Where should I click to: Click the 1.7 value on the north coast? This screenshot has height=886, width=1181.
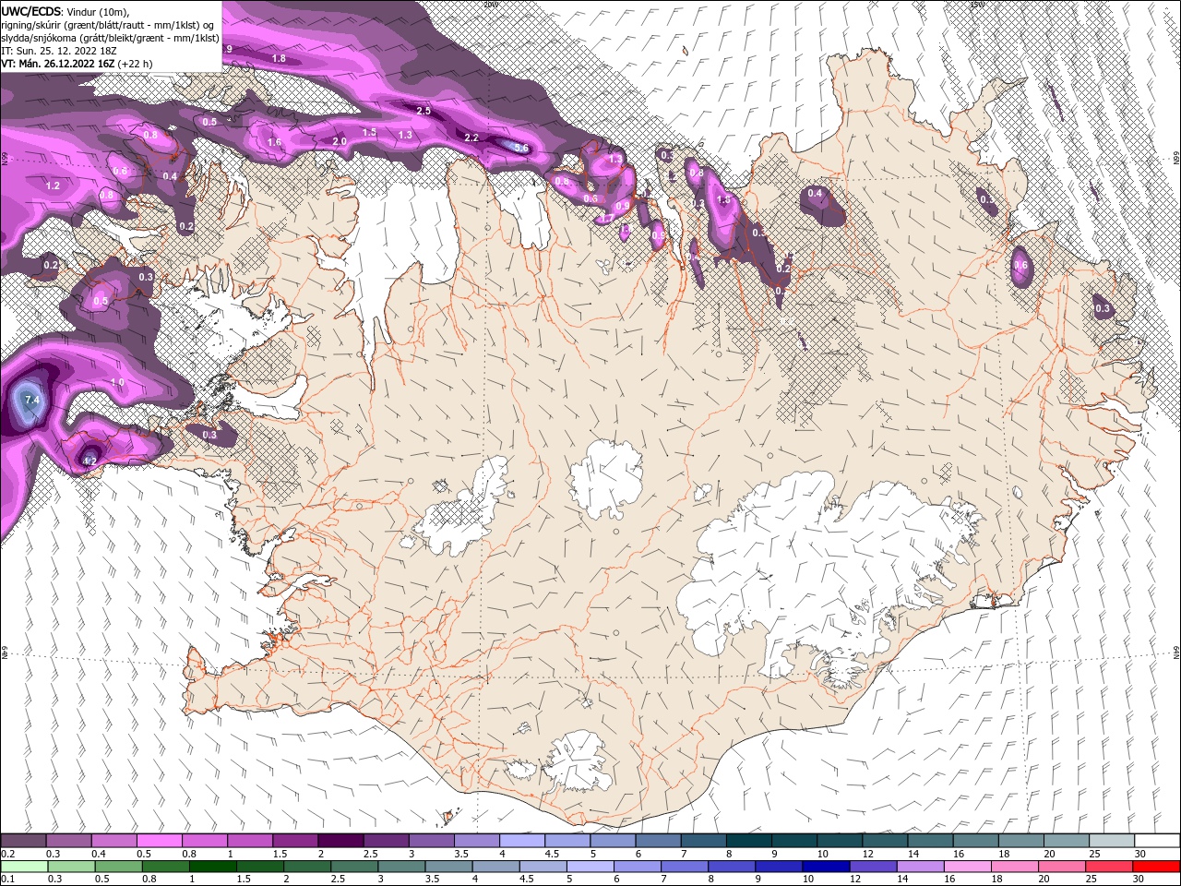pyautogui.click(x=606, y=219)
